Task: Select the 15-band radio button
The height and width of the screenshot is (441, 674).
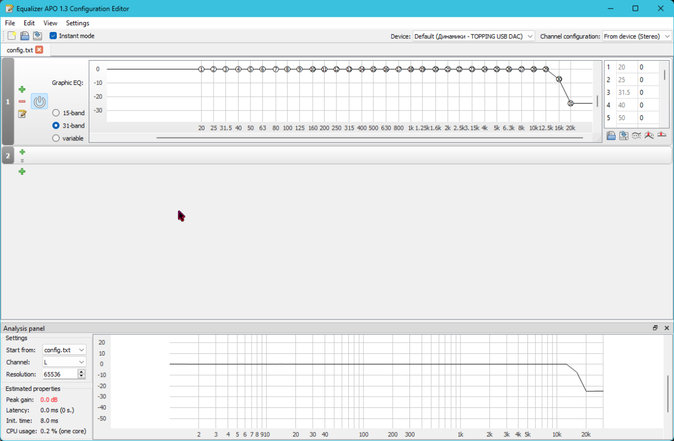Action: click(56, 113)
